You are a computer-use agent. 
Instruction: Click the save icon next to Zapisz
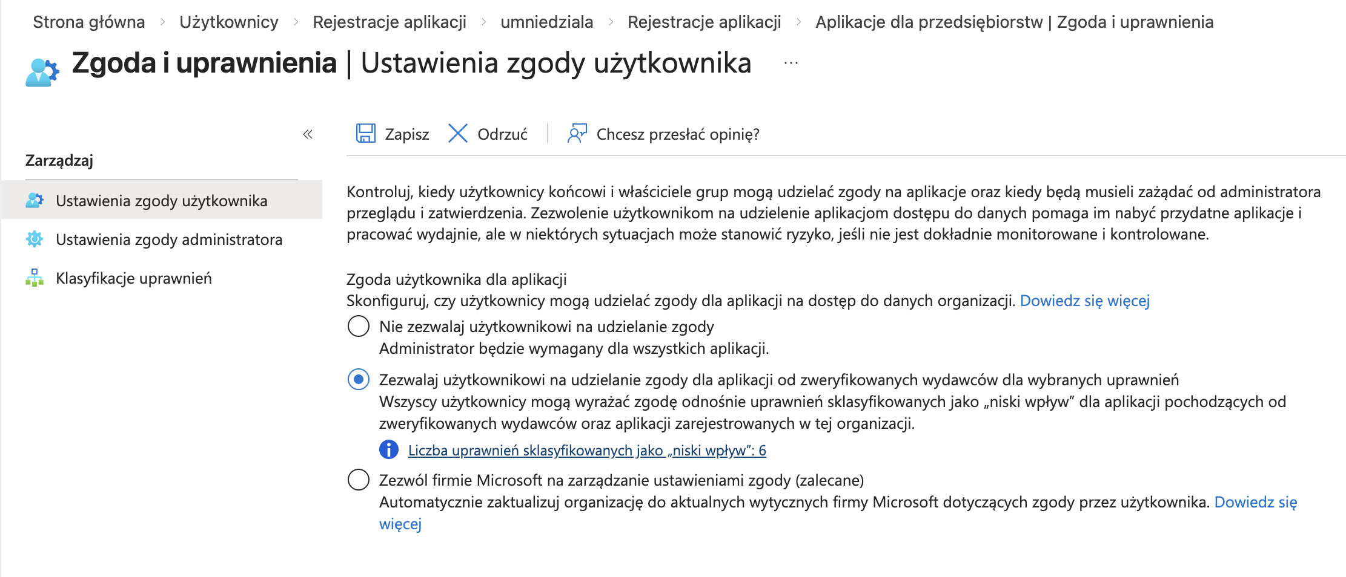tap(366, 133)
